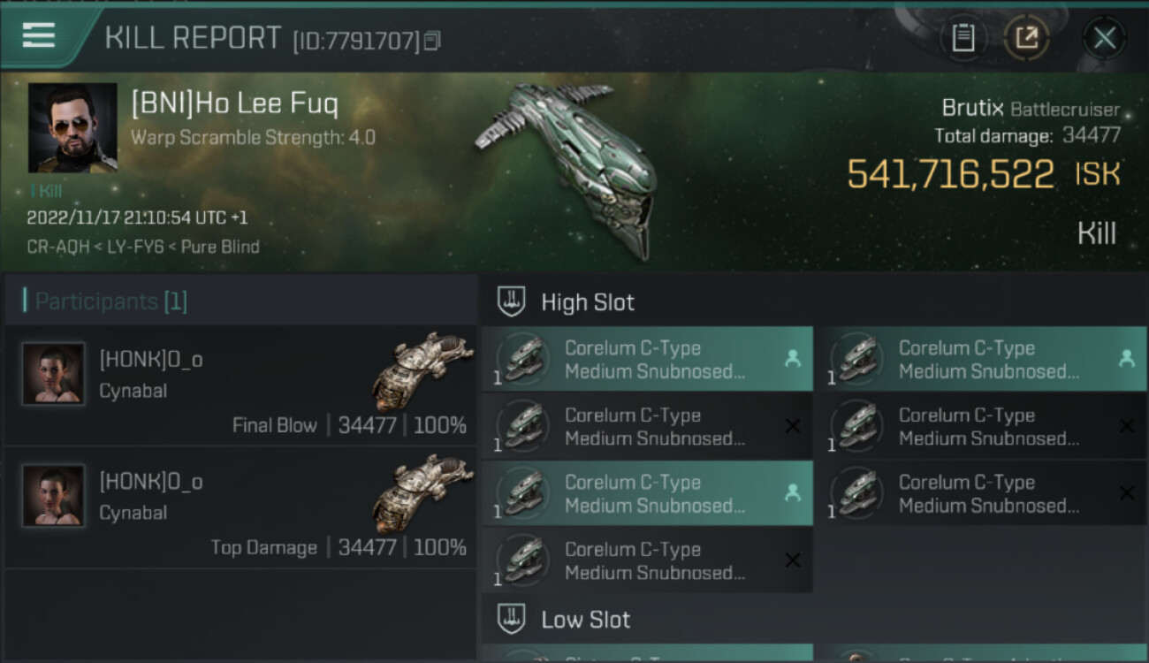This screenshot has width=1149, height=663.
Task: Expand the Low Slot section
Action: coord(585,620)
